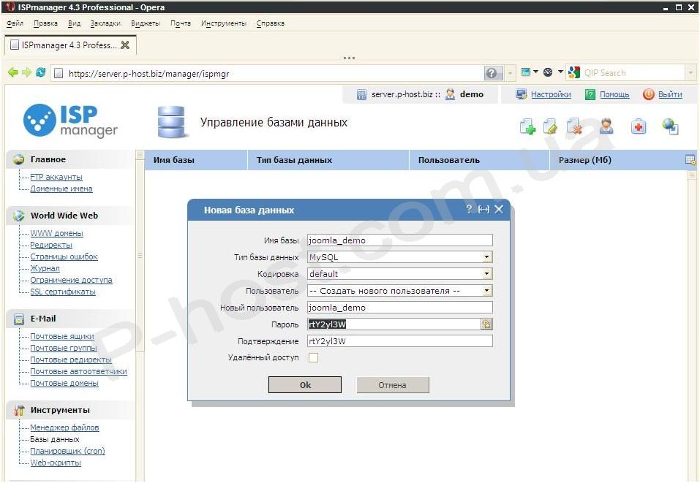Open the Доменные имена link
700x483 pixels.
coord(61,189)
